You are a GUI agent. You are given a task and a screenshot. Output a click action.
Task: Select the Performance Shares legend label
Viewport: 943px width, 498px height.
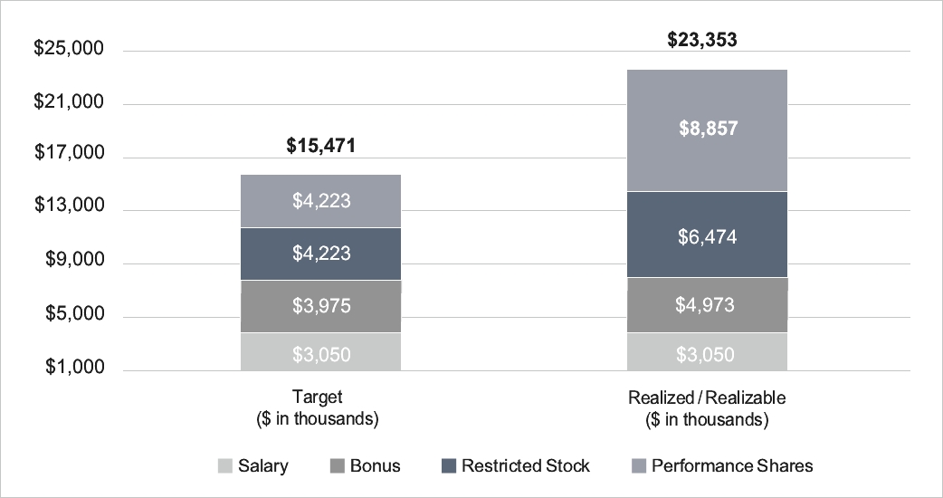pyautogui.click(x=732, y=466)
